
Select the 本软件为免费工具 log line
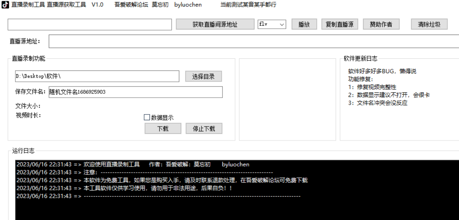pyautogui.click(x=162, y=180)
